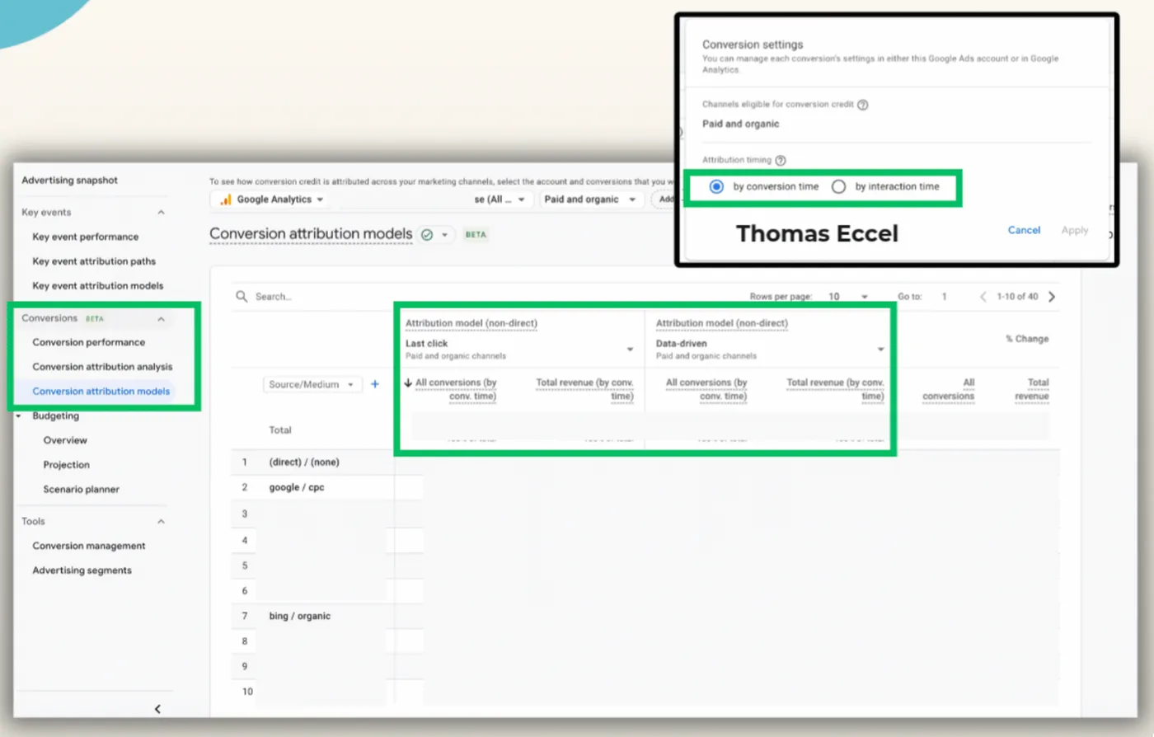Collapse the Tools section
Screen dimensions: 1154x737
161,522
